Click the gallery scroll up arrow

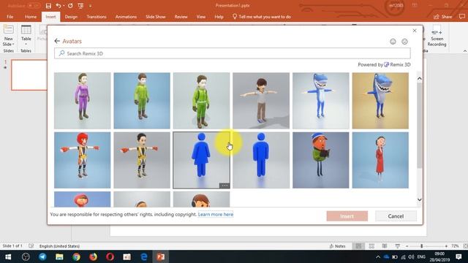click(x=419, y=79)
